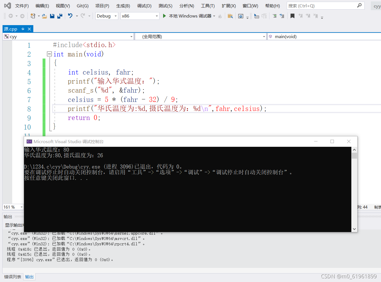
Task: Click the clear bookmarks icon
Action: pos(316,16)
